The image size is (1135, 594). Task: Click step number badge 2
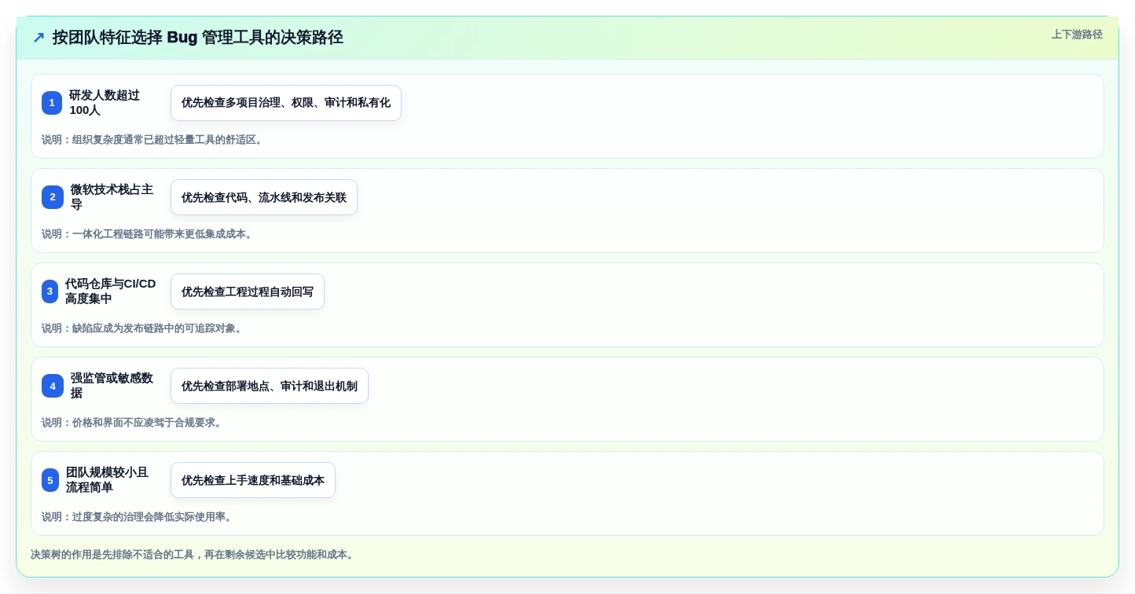click(x=53, y=197)
